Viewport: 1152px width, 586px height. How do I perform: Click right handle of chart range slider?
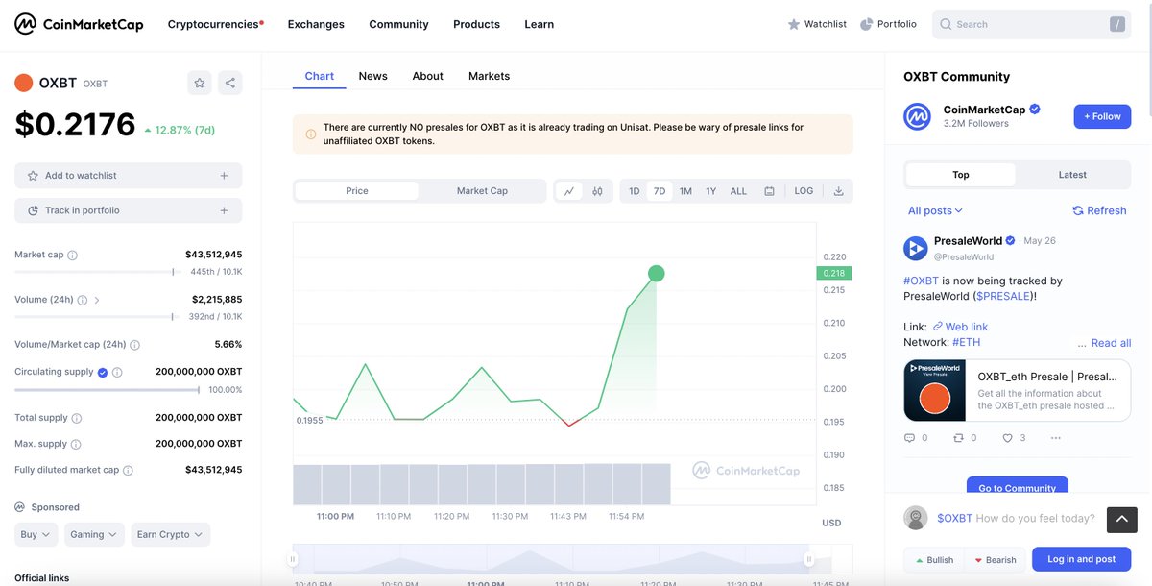coord(808,559)
